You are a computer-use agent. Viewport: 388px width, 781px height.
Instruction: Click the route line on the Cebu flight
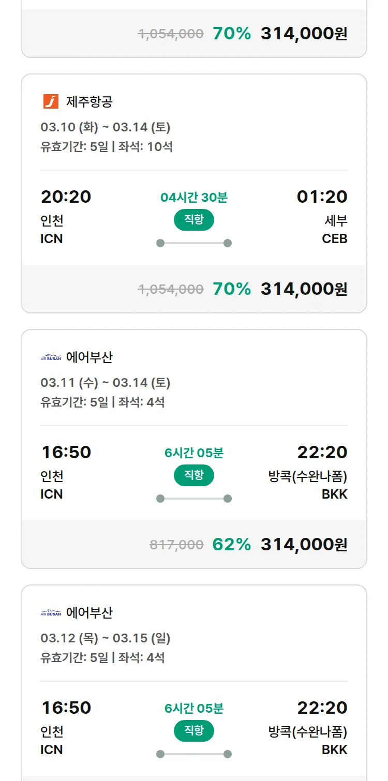193,243
